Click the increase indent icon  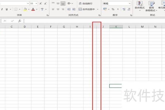pos(74,9)
